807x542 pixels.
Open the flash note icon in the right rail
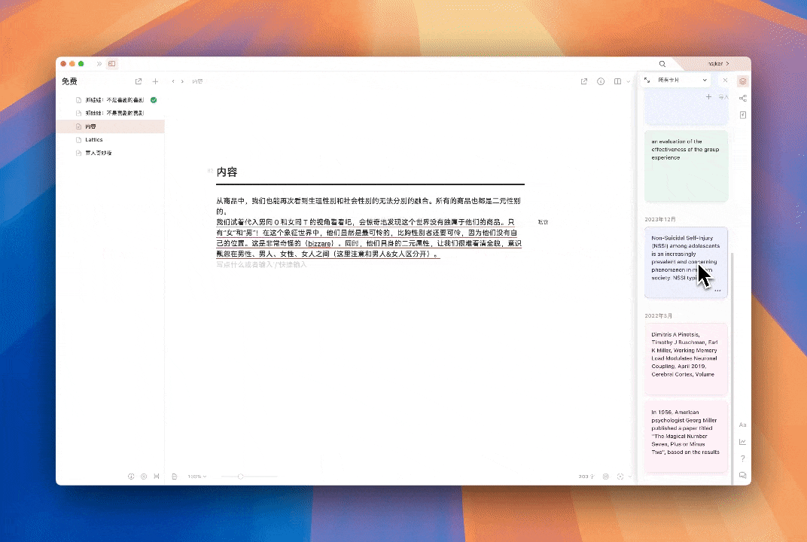743,115
